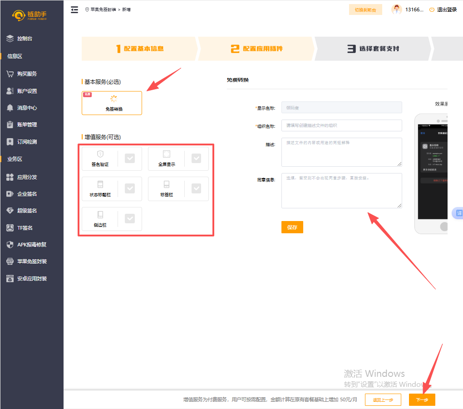Open APK报毒修复 in the sidebar
The height and width of the screenshot is (409, 463).
[31, 245]
